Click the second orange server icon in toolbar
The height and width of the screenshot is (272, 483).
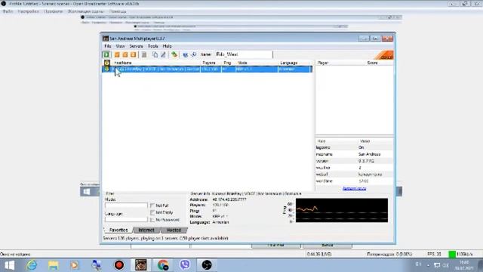[125, 54]
